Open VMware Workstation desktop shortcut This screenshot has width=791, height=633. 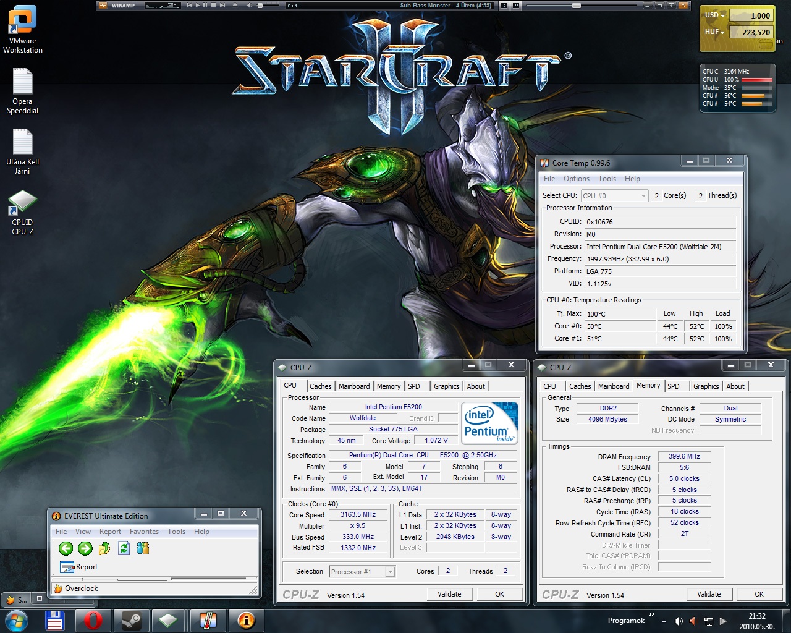(23, 30)
